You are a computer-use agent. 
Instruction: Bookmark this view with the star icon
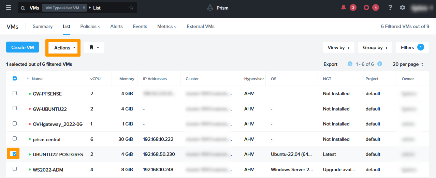pyautogui.click(x=131, y=8)
